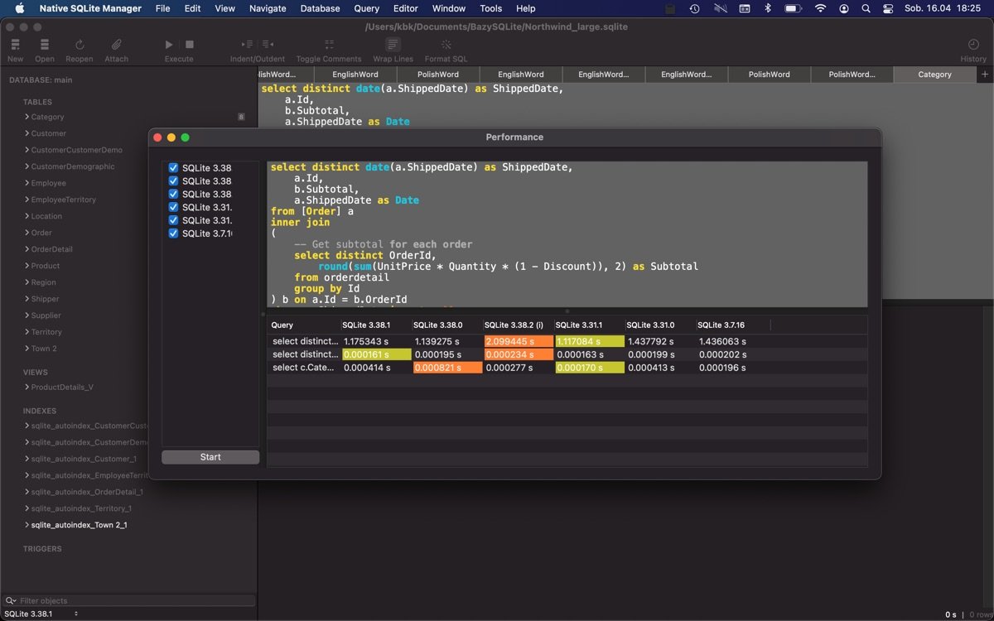994x621 pixels.
Task: Uncheck the first SQLite 3.31 checkbox
Action: click(172, 207)
